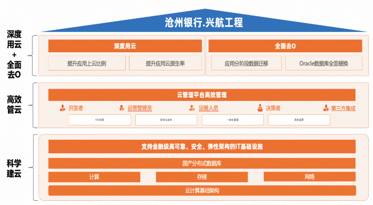The image size is (373, 205).
Task: Open the 应用分阶段数据迁移 box
Action: (246, 63)
